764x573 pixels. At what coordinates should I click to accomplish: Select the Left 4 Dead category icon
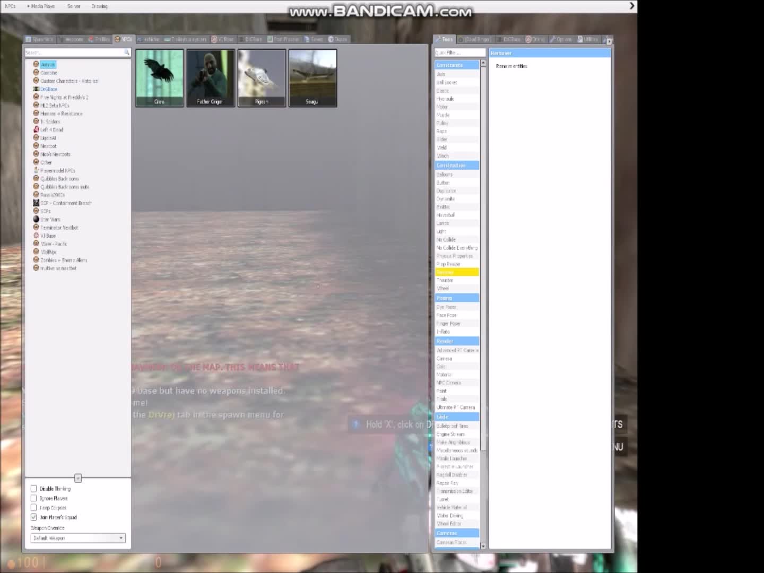36,129
